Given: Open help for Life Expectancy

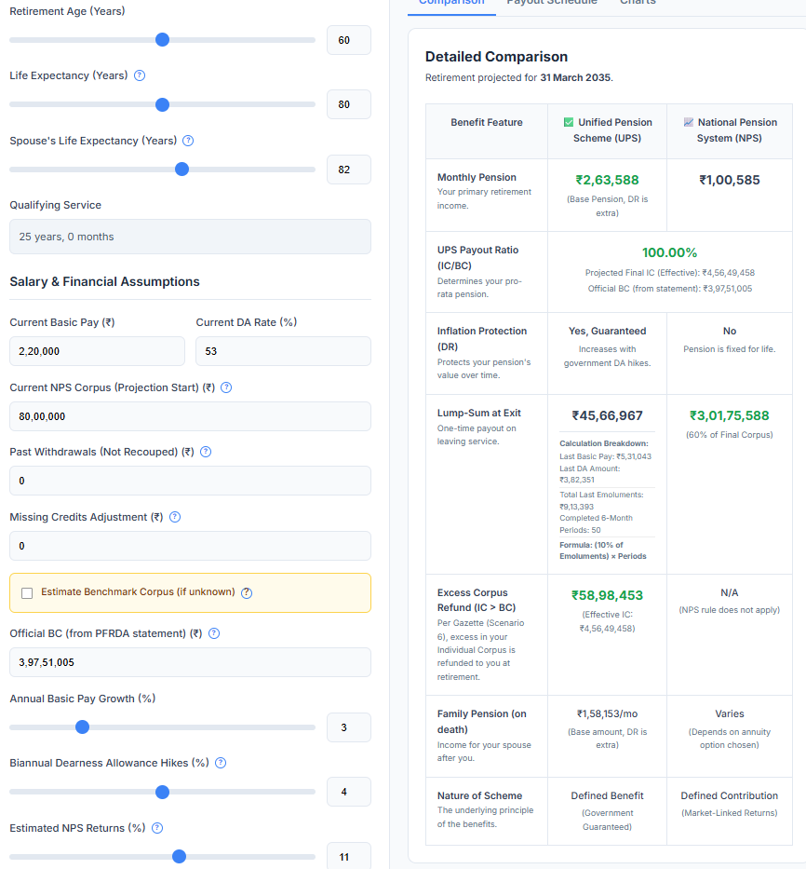Looking at the screenshot, I should pyautogui.click(x=140, y=75).
